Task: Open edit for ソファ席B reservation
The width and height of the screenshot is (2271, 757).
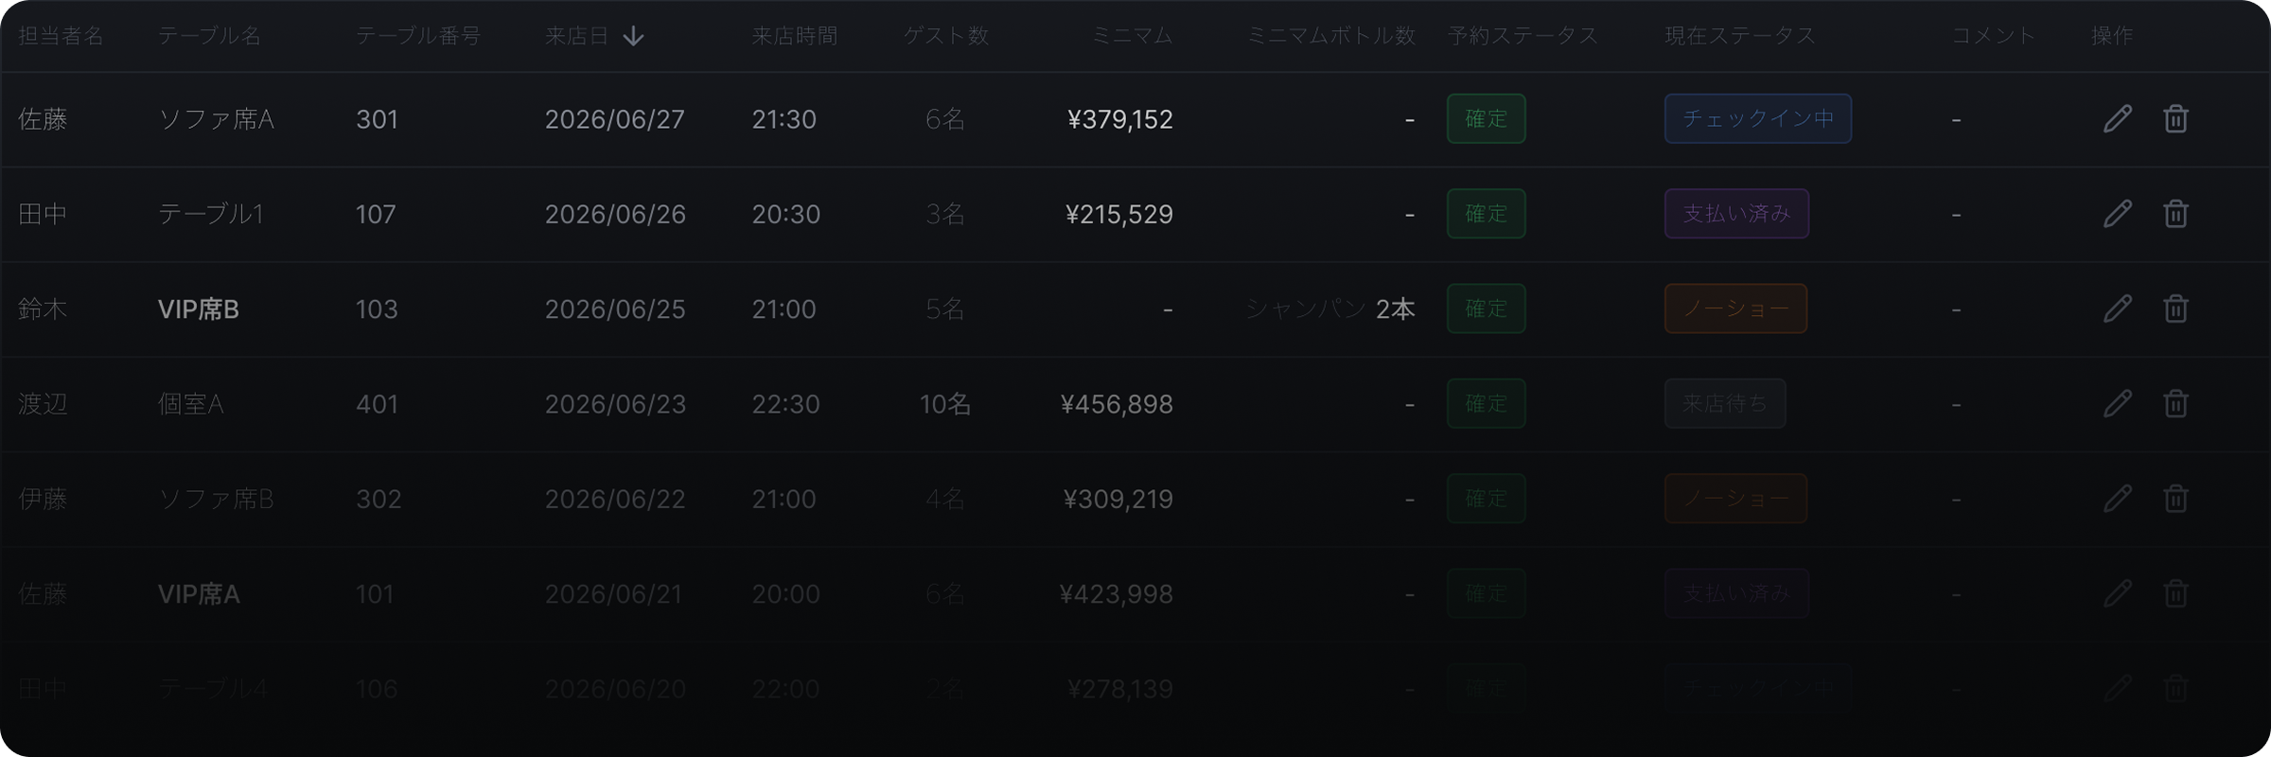Action: [x=2118, y=499]
